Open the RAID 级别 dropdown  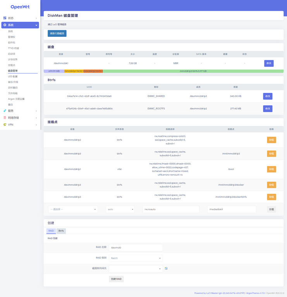[x=136, y=258]
